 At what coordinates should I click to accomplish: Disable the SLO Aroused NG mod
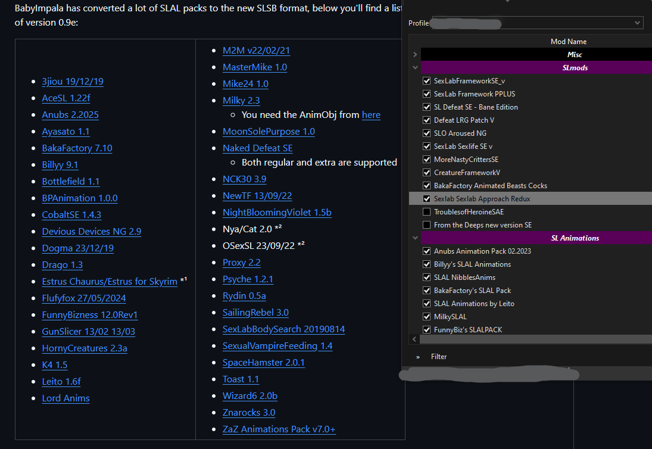pos(426,133)
